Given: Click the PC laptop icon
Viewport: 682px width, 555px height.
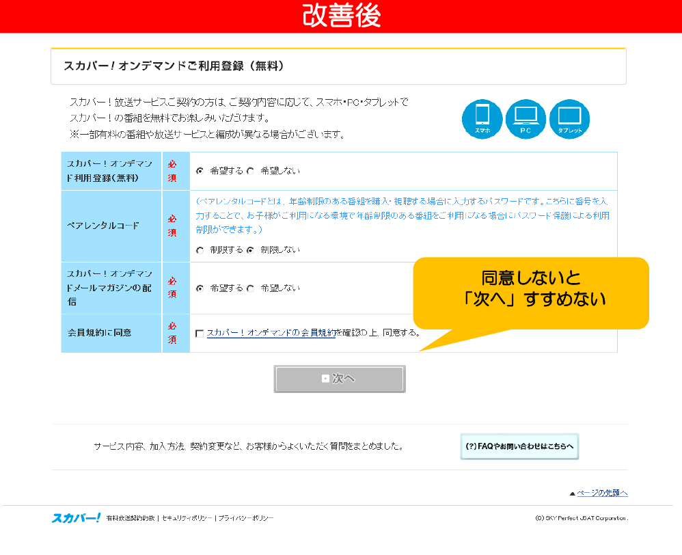Looking at the screenshot, I should [x=526, y=119].
